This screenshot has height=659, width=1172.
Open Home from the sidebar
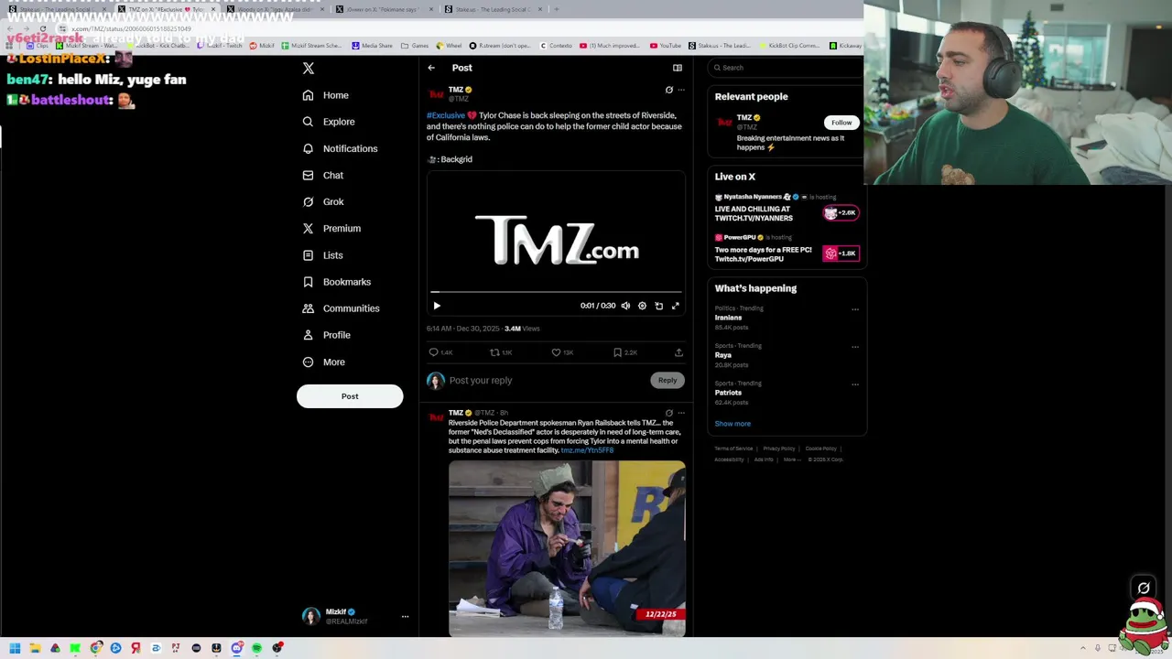click(326, 95)
